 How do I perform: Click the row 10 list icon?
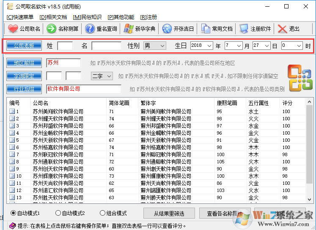(x=12, y=176)
